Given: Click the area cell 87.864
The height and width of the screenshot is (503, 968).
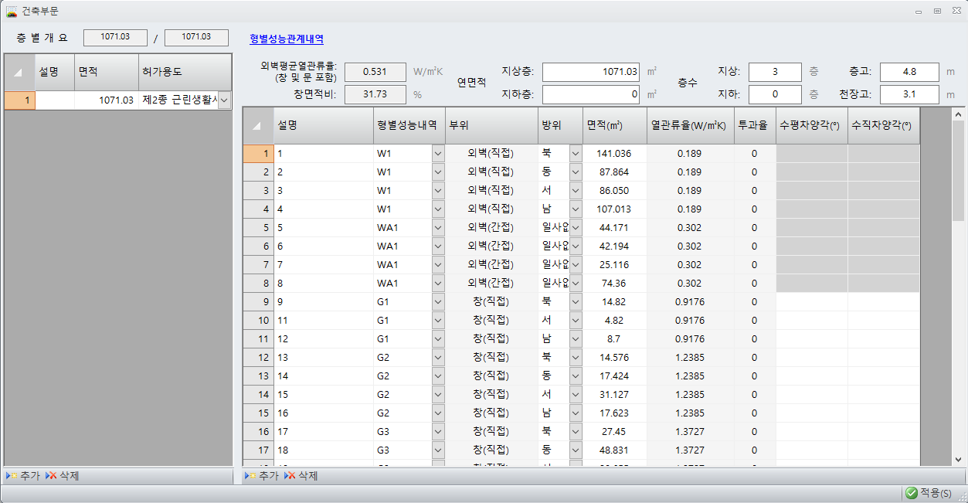Looking at the screenshot, I should [614, 172].
